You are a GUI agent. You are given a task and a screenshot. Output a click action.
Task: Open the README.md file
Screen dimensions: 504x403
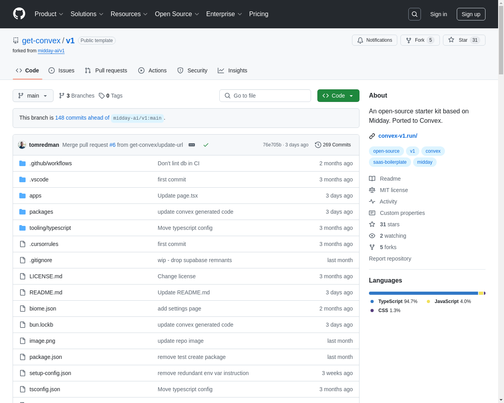(46, 292)
